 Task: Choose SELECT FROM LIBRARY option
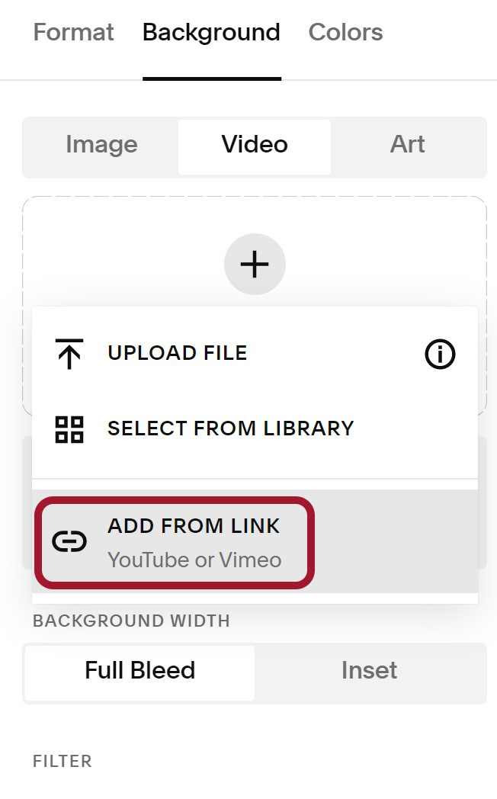(255, 429)
